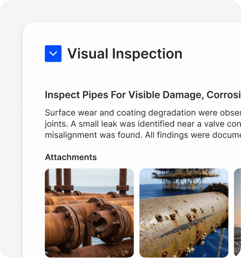View the third partially visible attachment

pyautogui.click(x=237, y=213)
